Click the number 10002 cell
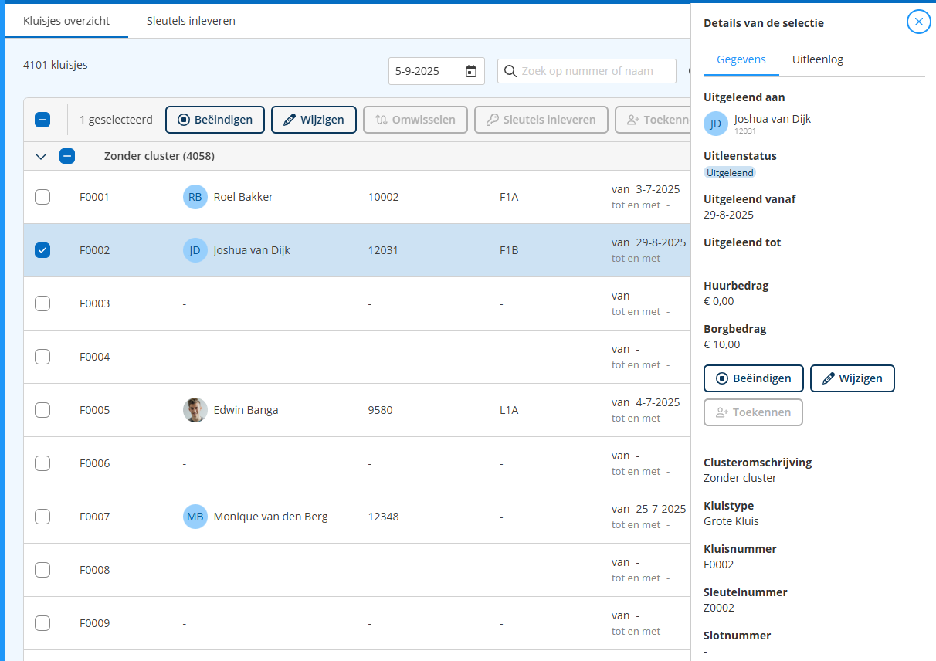The width and height of the screenshot is (936, 661). (383, 197)
